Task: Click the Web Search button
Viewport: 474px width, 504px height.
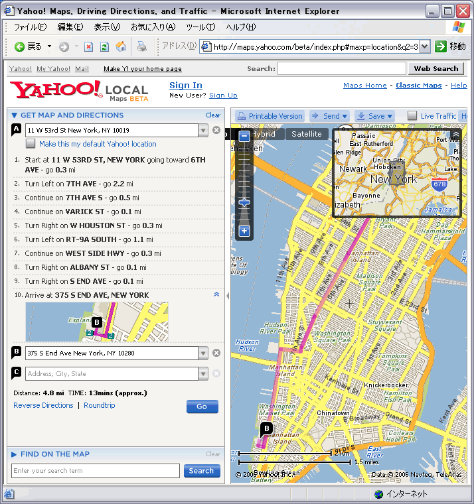Action: (436, 68)
